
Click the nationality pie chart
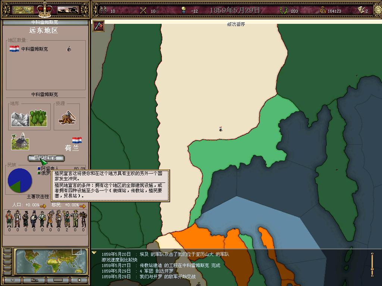coord(20,181)
